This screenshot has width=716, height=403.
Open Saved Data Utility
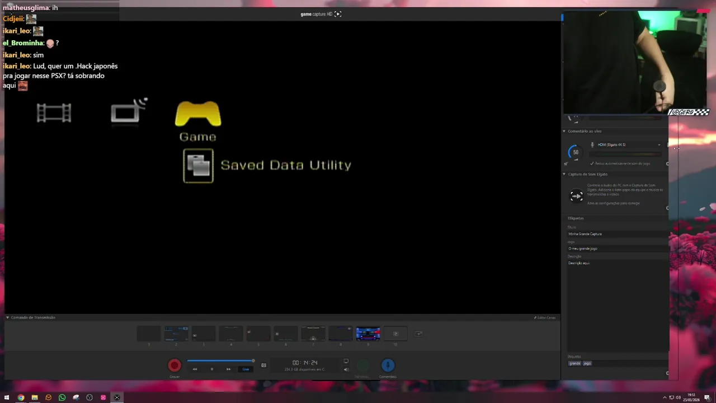[x=267, y=166]
